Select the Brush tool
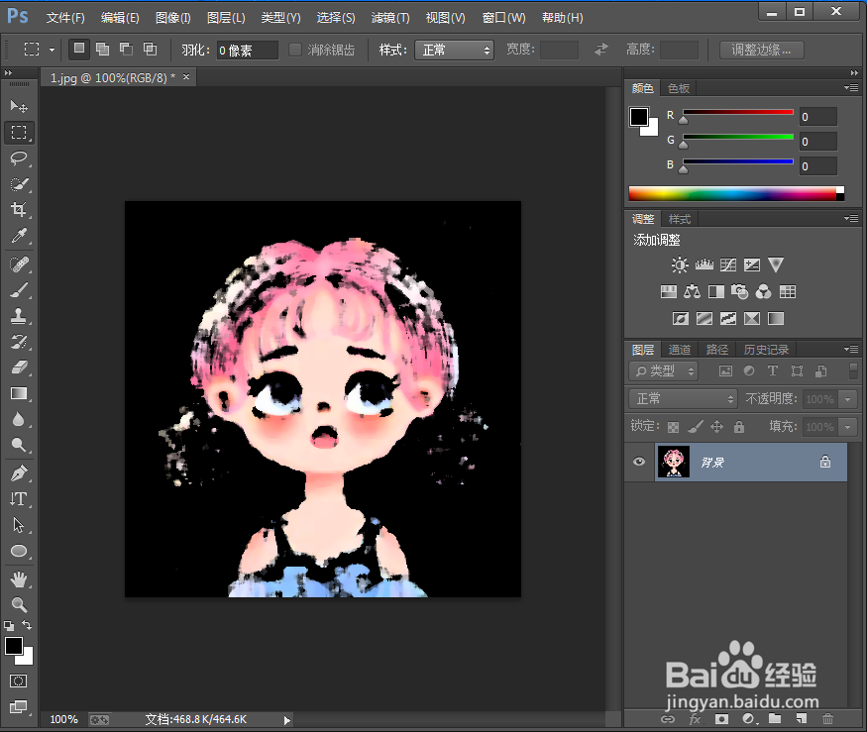Screen dimensions: 867x732 pyautogui.click(x=19, y=289)
